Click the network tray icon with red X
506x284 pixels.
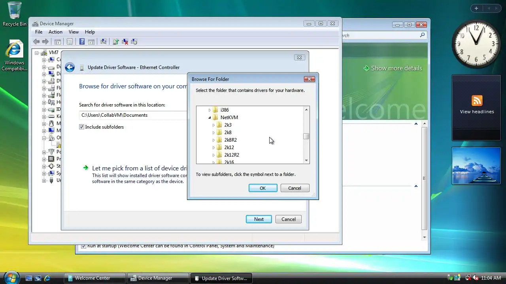[468, 278]
